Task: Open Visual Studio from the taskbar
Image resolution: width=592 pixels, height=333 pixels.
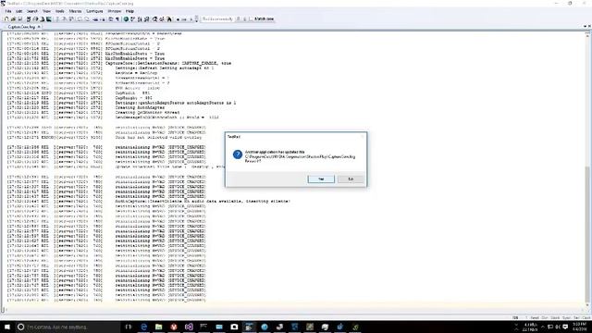Action: pyautogui.click(x=189, y=327)
